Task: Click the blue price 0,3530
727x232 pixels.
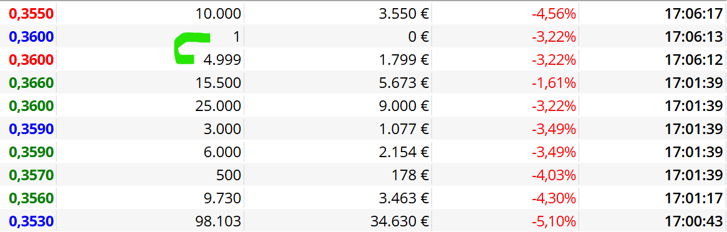Action: click(x=32, y=221)
